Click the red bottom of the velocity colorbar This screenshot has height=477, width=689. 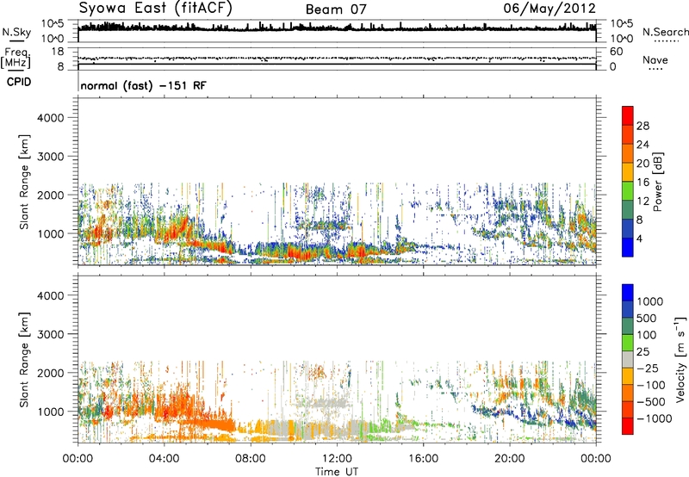pos(628,426)
